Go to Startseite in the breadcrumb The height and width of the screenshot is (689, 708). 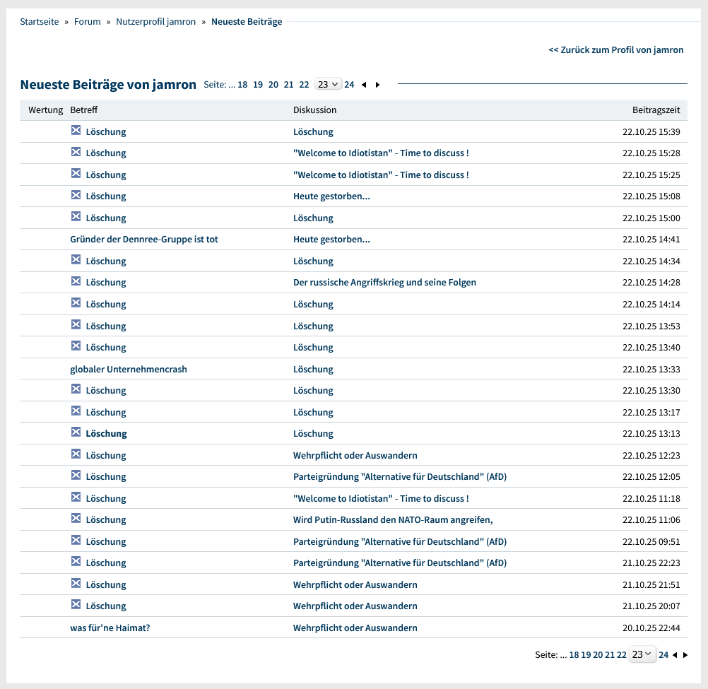[x=40, y=22]
